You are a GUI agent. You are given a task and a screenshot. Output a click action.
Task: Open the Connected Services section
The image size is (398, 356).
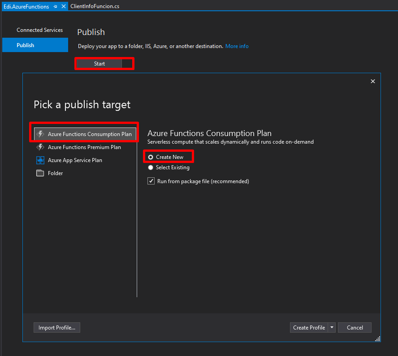(x=39, y=30)
